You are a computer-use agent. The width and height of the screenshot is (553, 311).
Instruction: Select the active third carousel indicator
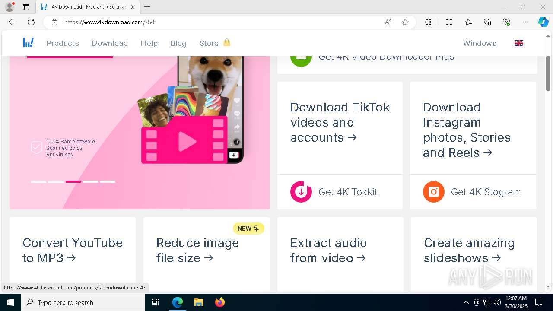pos(73,181)
